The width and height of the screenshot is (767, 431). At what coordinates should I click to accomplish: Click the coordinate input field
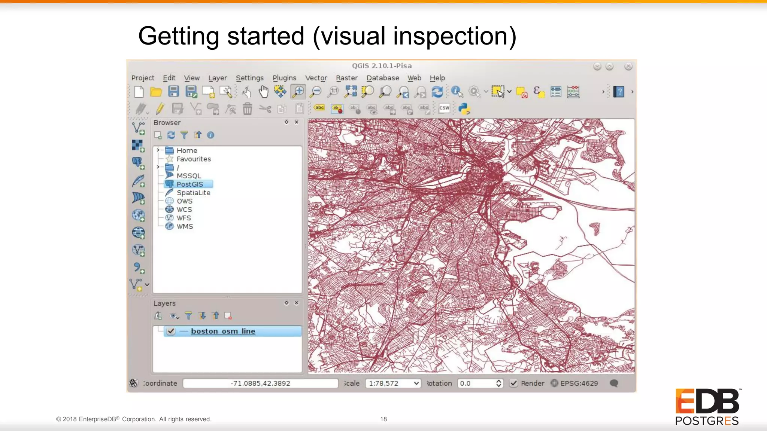tap(260, 383)
